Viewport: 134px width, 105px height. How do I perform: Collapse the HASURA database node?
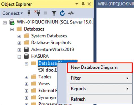[19, 57]
